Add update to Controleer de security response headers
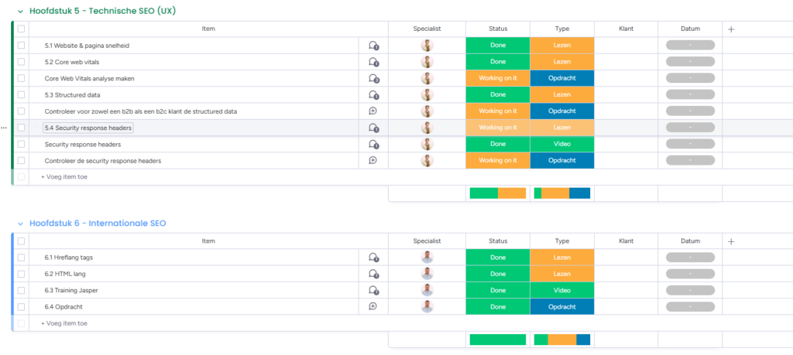793x355 pixels. click(x=373, y=161)
